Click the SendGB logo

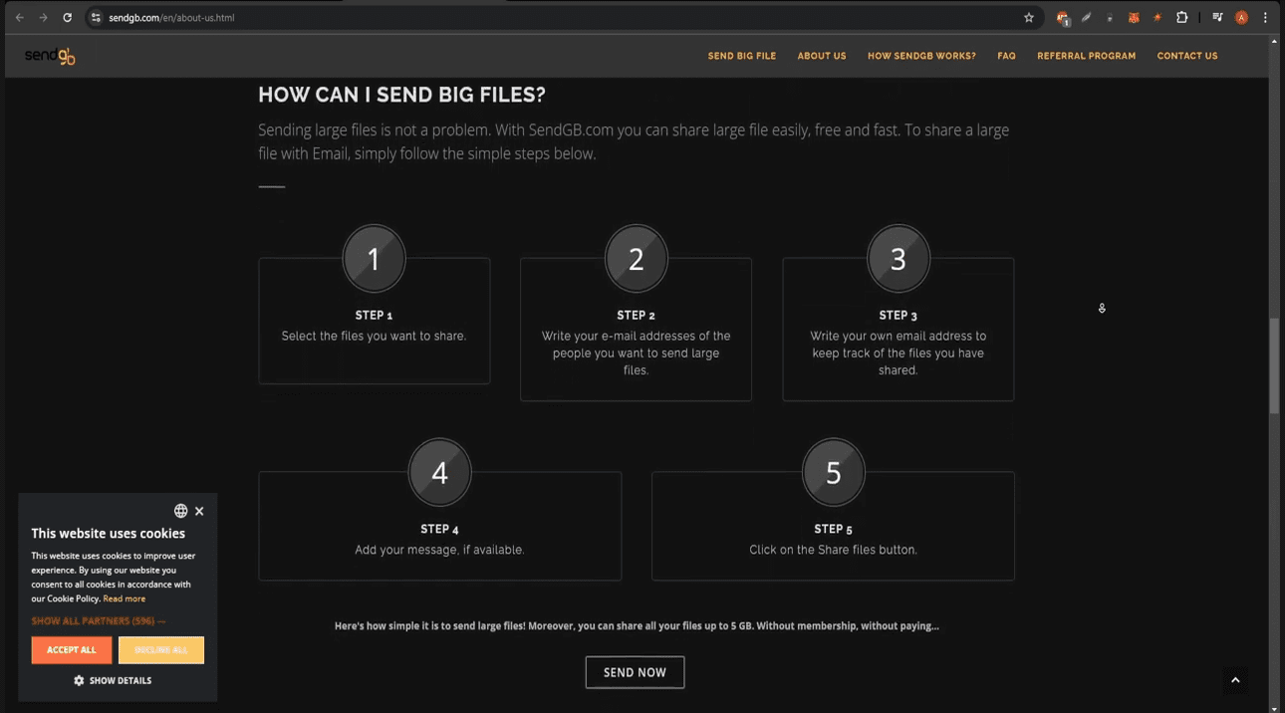click(x=50, y=57)
